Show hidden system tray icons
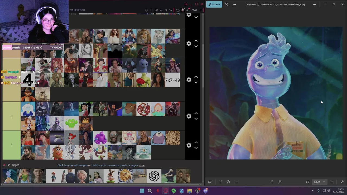This screenshot has height=195, width=347. pos(313,191)
